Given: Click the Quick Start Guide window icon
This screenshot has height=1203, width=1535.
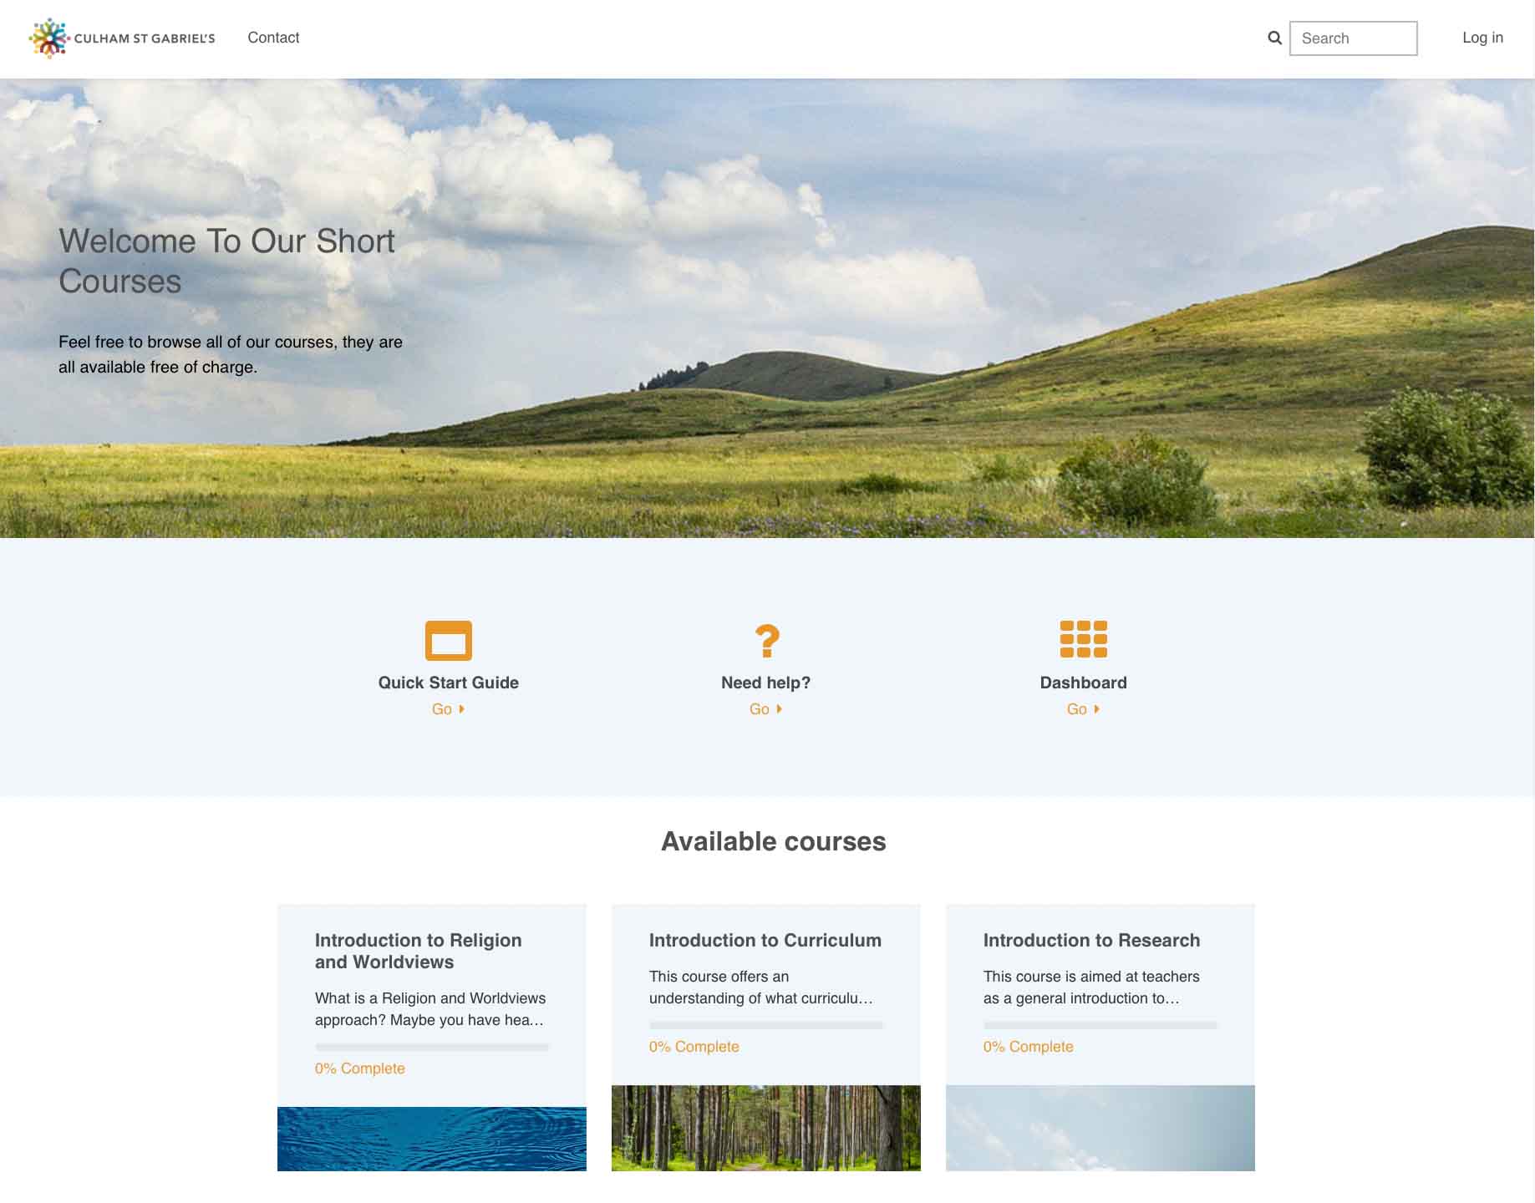Looking at the screenshot, I should coord(448,641).
